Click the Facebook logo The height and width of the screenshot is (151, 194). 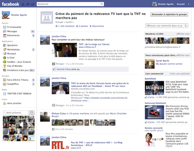(11, 4)
